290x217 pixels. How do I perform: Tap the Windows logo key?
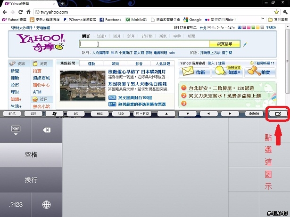click(54, 113)
